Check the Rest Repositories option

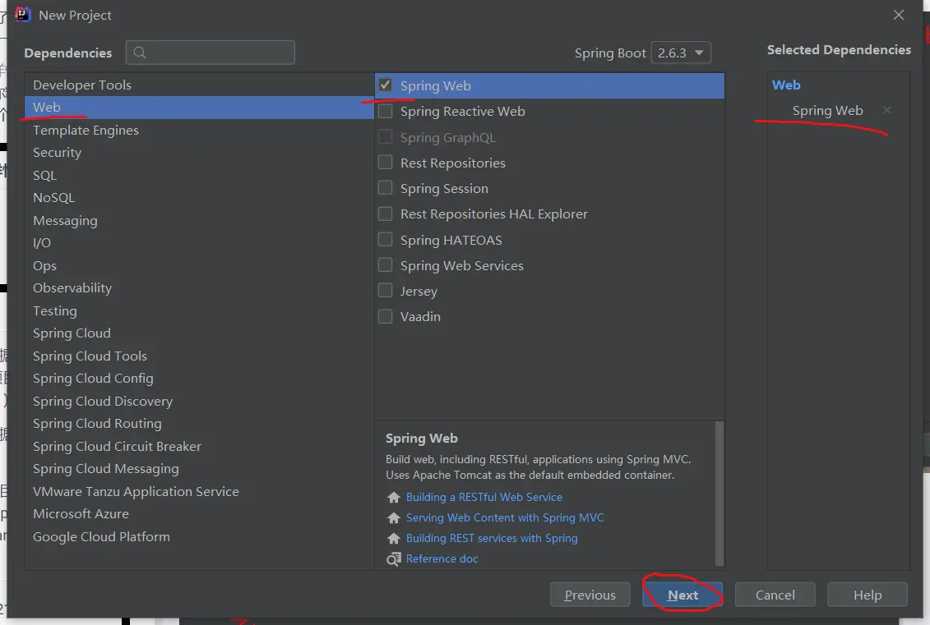coord(386,163)
